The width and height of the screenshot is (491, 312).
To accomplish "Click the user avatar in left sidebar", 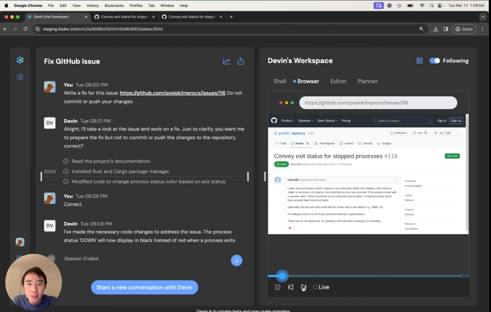I will (x=20, y=242).
